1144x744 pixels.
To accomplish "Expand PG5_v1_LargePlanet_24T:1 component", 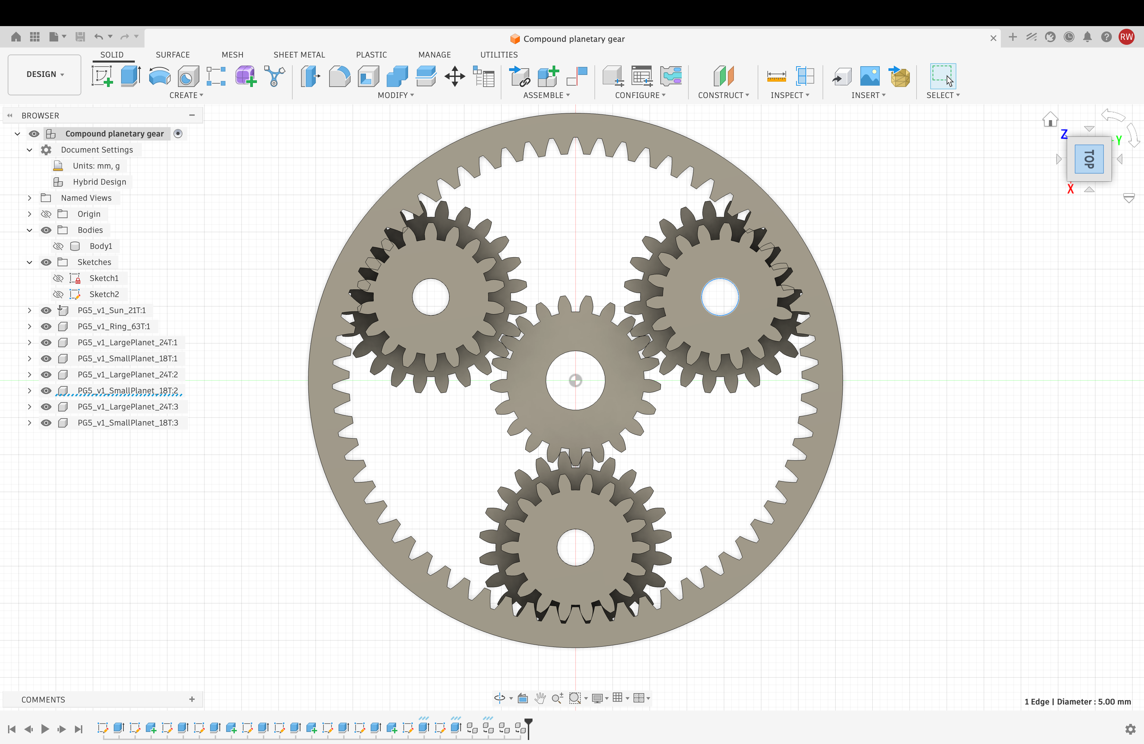I will (29, 342).
